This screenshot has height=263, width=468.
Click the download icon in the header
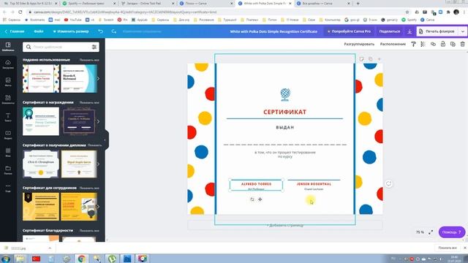point(409,31)
